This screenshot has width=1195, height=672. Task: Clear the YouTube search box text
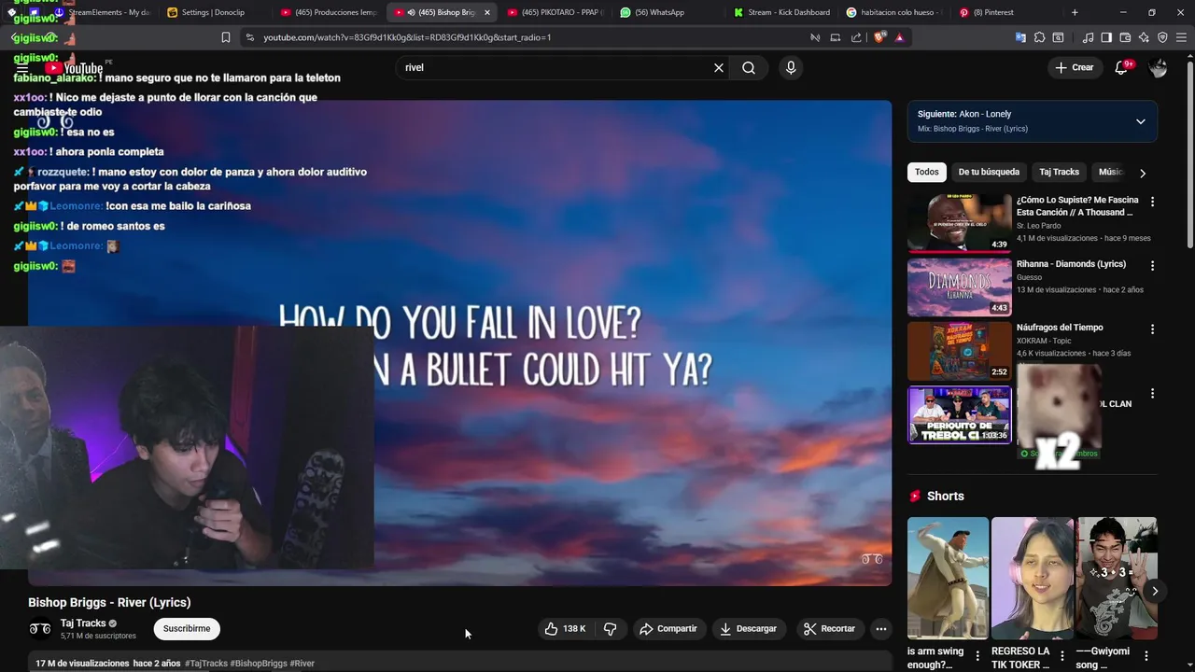(x=719, y=67)
